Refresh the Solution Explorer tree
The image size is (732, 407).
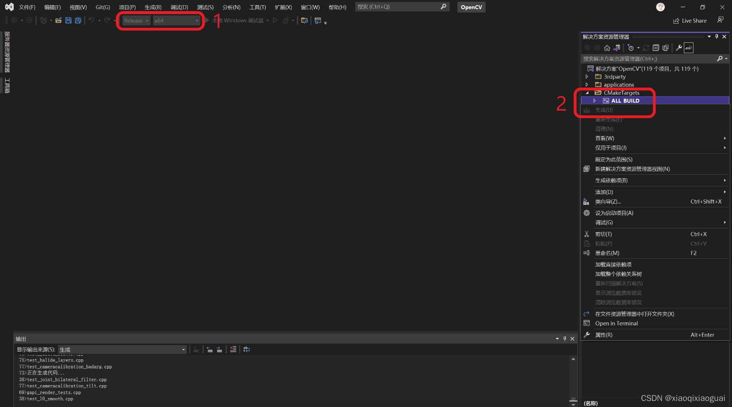tap(646, 48)
